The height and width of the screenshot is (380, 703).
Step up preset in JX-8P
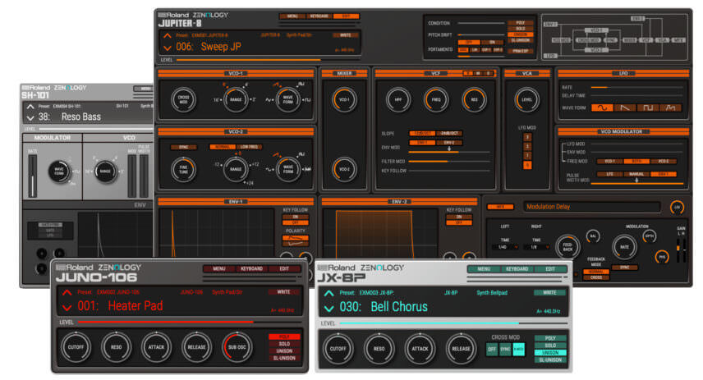(x=329, y=293)
